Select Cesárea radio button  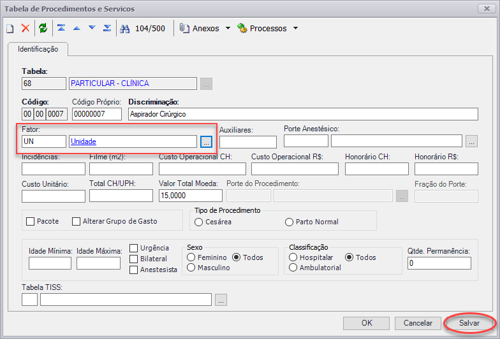click(199, 222)
